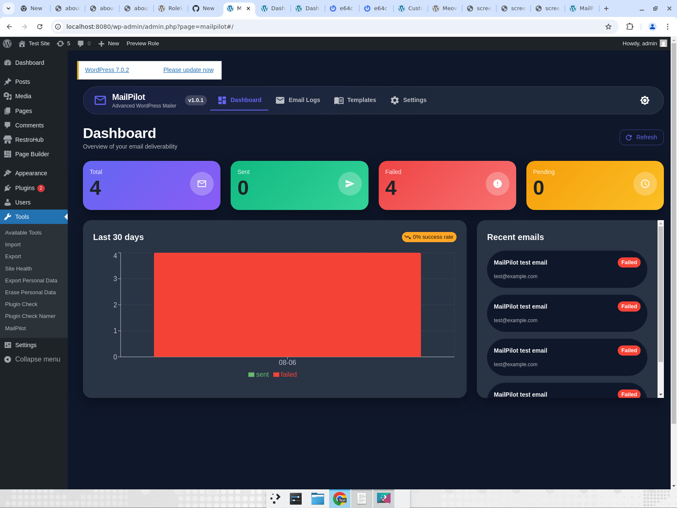The height and width of the screenshot is (508, 677).
Task: Click the Refresh button
Action: (641, 137)
